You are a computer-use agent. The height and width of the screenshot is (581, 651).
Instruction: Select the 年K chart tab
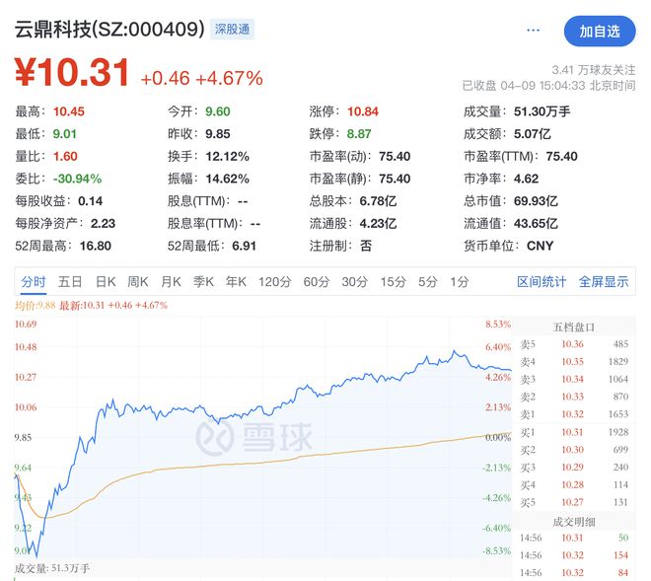236,282
